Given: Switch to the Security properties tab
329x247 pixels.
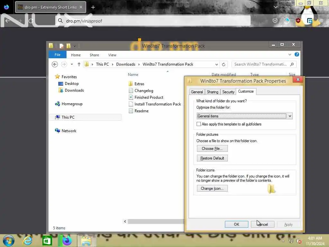Looking at the screenshot, I should 228,92.
